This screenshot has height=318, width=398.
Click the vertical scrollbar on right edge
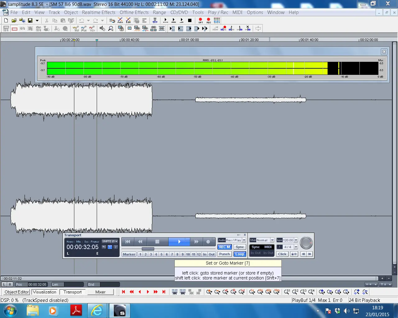395,153
